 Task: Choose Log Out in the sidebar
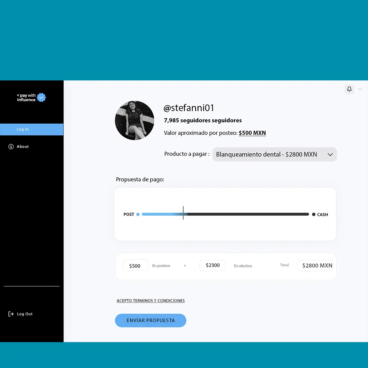point(25,314)
